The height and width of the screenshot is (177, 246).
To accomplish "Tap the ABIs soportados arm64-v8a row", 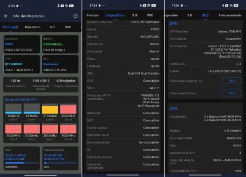I will click(x=205, y=138).
